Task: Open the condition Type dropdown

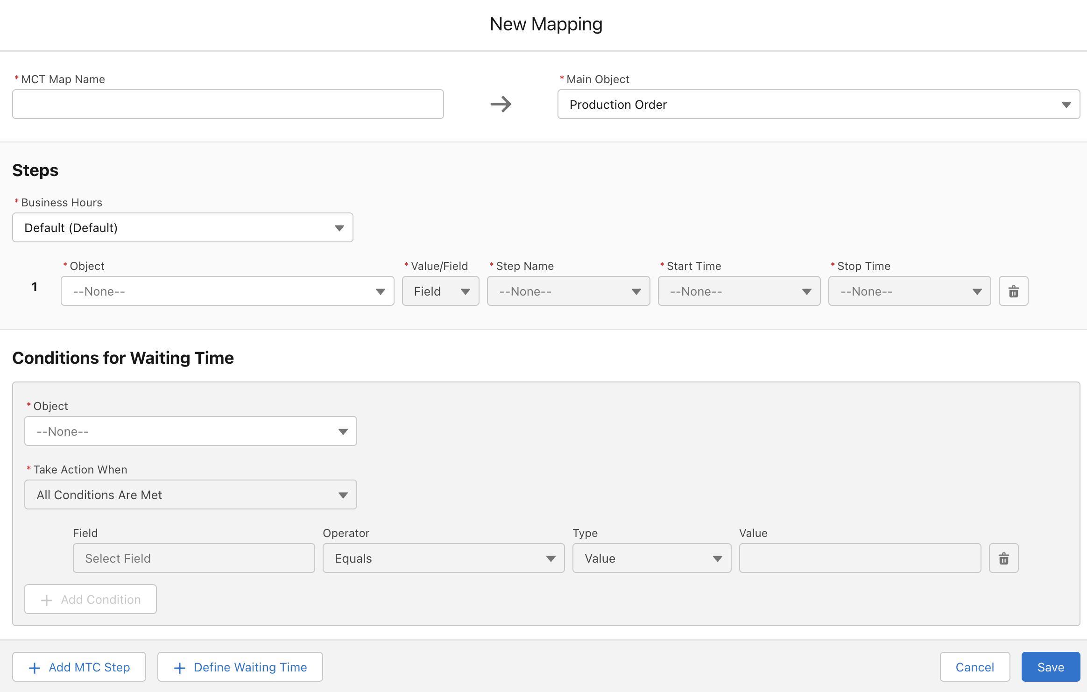Action: click(x=651, y=558)
